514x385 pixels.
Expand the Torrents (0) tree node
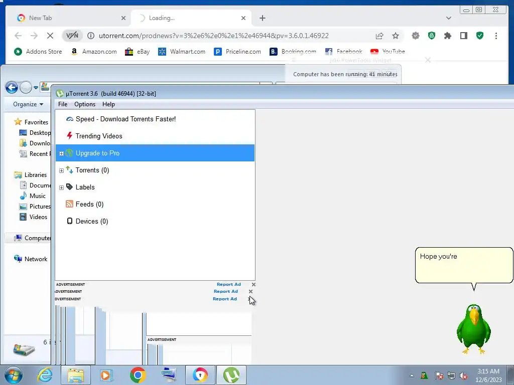tap(61, 170)
